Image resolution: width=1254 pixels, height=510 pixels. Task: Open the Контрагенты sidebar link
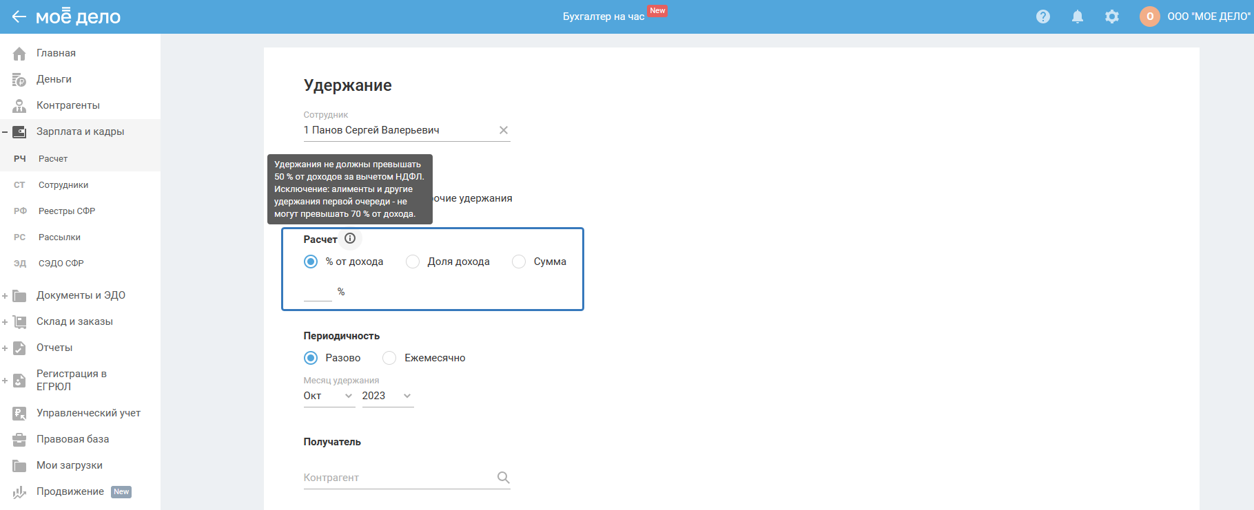[68, 105]
